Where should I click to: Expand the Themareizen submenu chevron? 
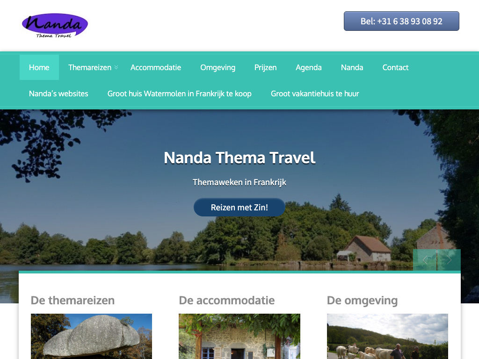click(116, 67)
